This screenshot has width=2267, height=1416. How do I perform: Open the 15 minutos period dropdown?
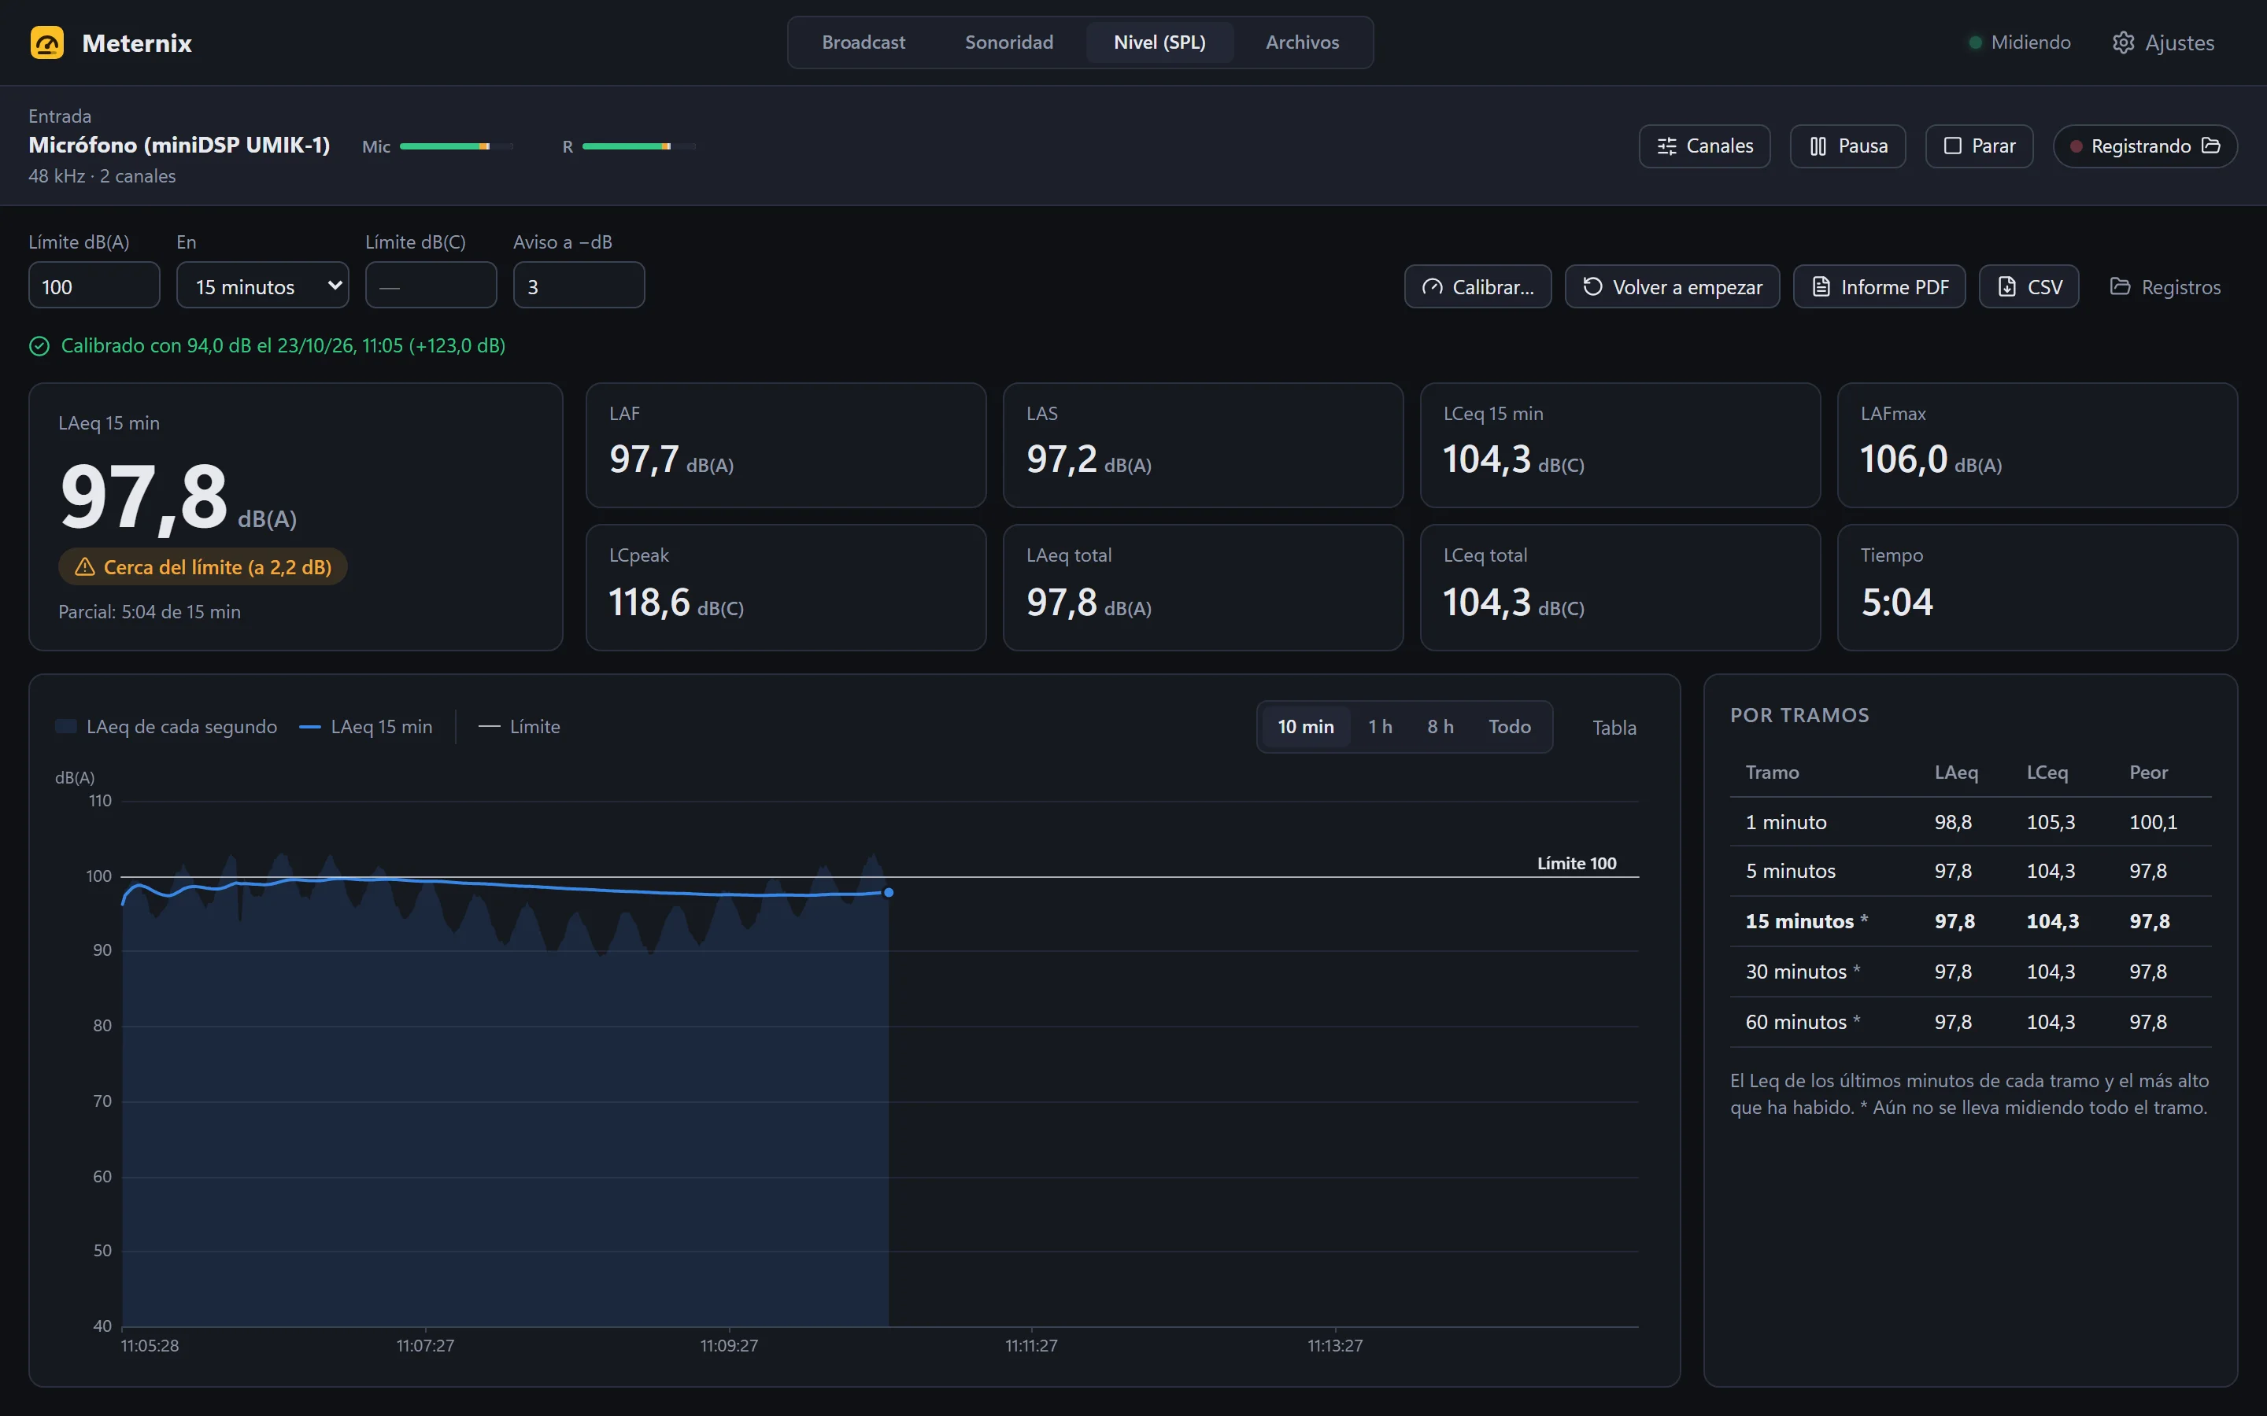262,286
